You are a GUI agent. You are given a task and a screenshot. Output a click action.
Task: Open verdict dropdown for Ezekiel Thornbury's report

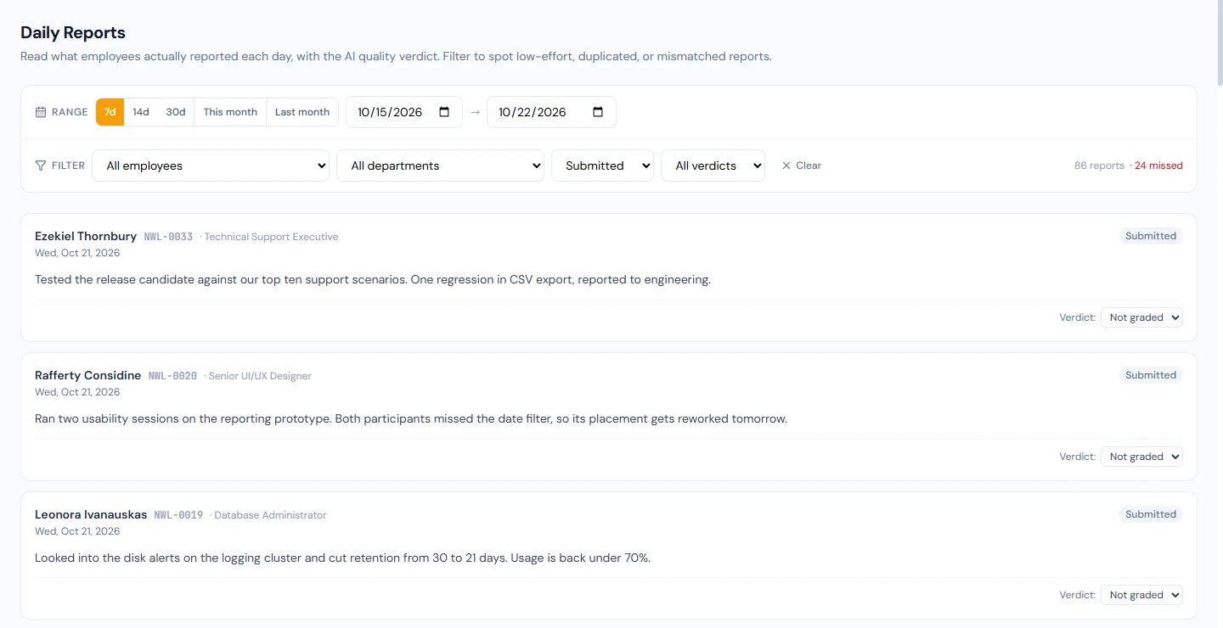point(1141,317)
